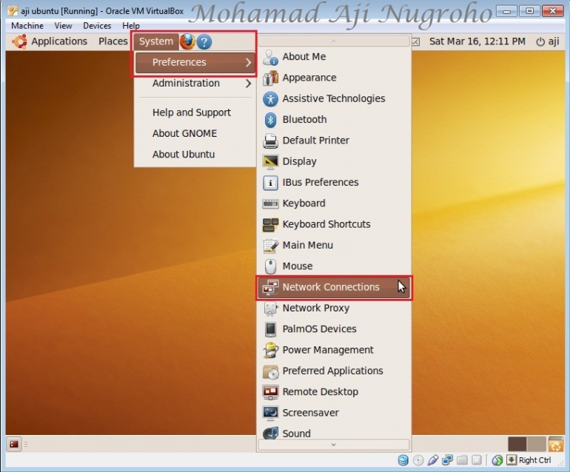Screen dimensions: 570x472
Task: Click the Screensaver icon
Action: point(270,413)
